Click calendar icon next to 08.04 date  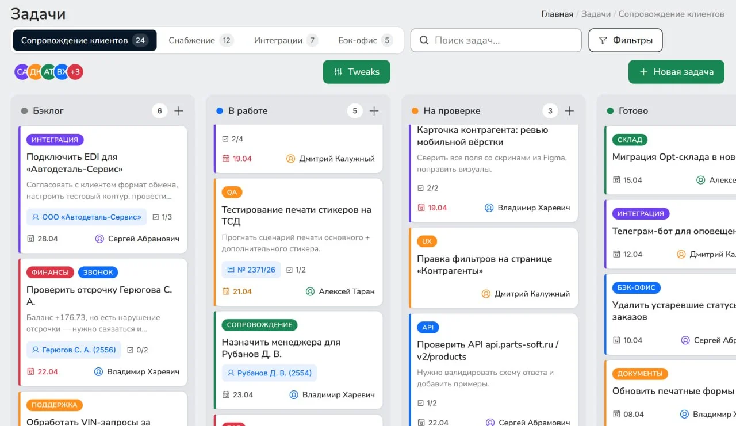point(616,414)
